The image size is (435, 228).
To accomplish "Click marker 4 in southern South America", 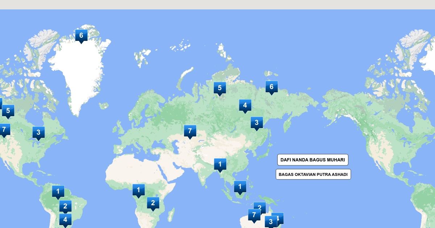I will coord(65,220).
